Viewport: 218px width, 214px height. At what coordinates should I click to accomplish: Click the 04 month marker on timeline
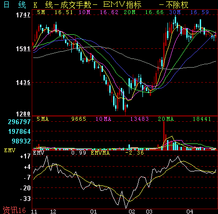[x=190, y=212]
